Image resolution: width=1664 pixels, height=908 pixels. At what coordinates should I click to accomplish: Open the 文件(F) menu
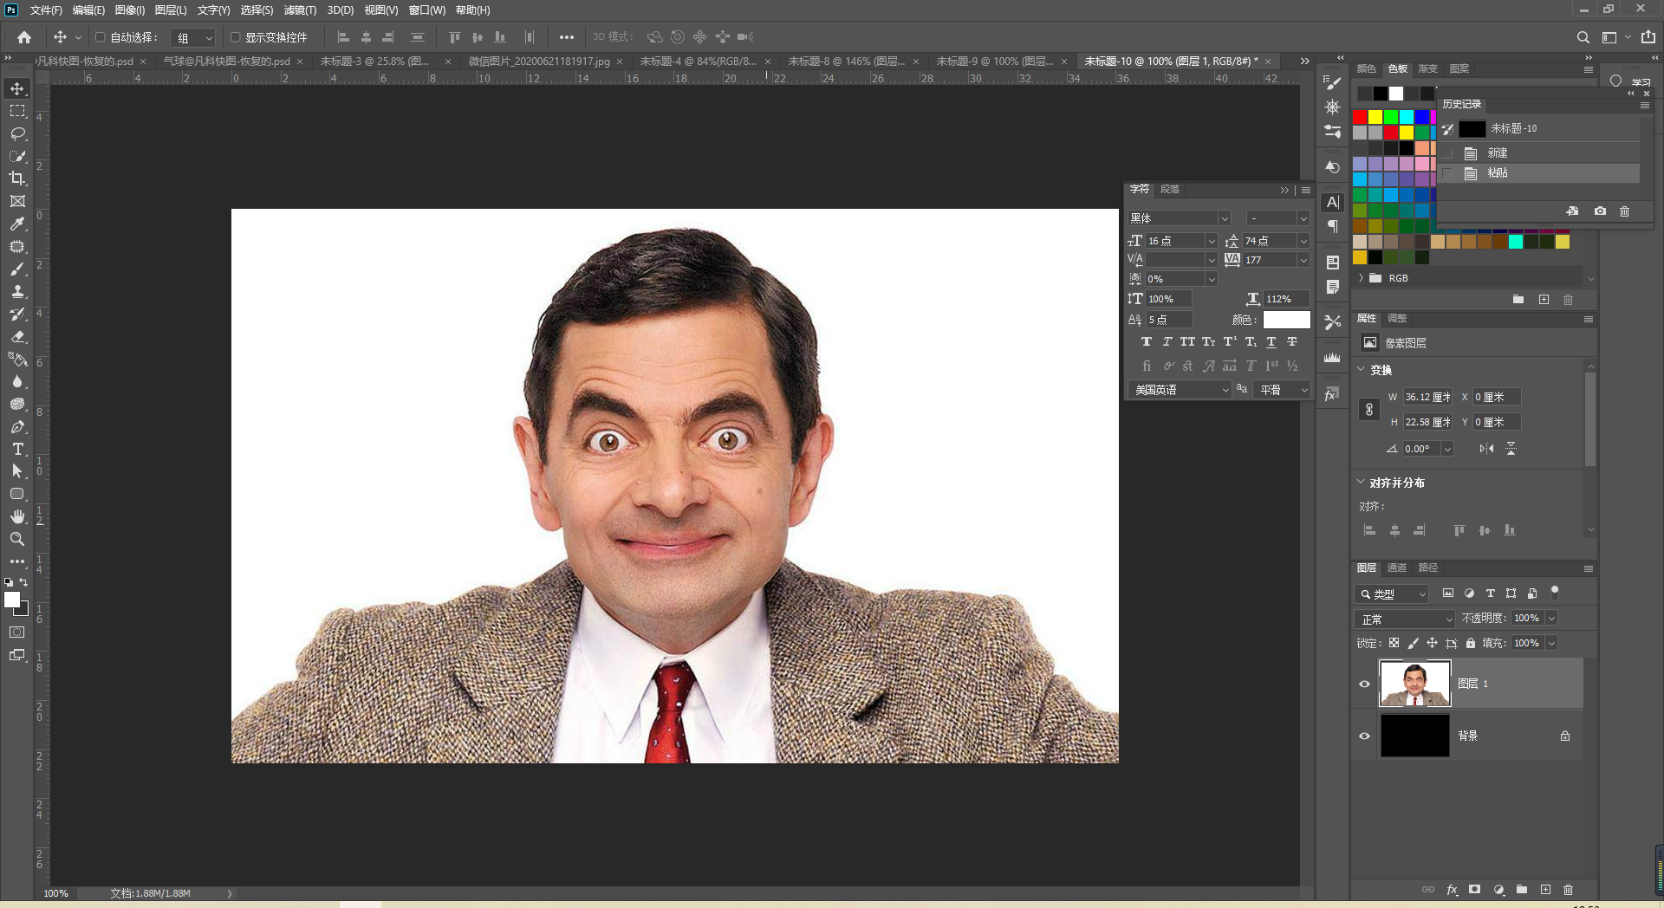tap(46, 10)
